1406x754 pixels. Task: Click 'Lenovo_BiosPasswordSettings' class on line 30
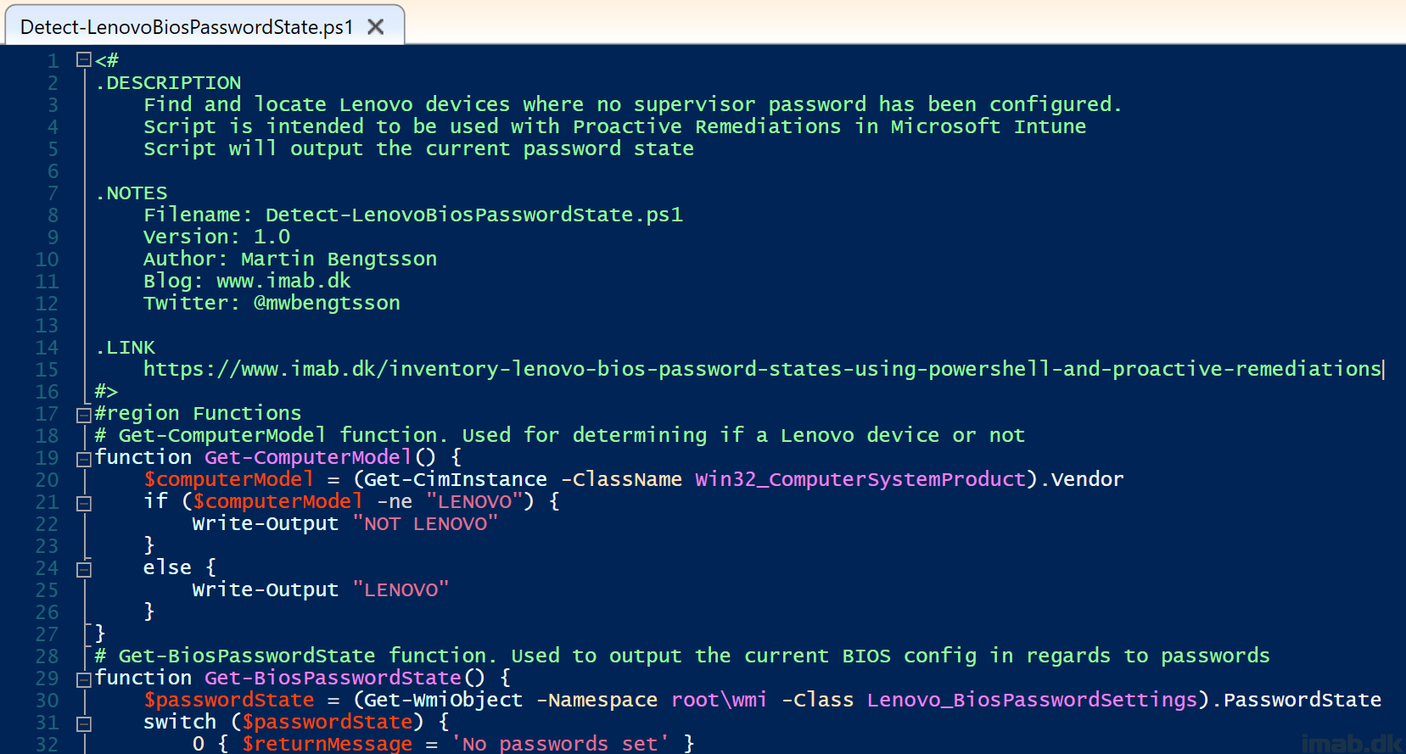tap(1032, 700)
